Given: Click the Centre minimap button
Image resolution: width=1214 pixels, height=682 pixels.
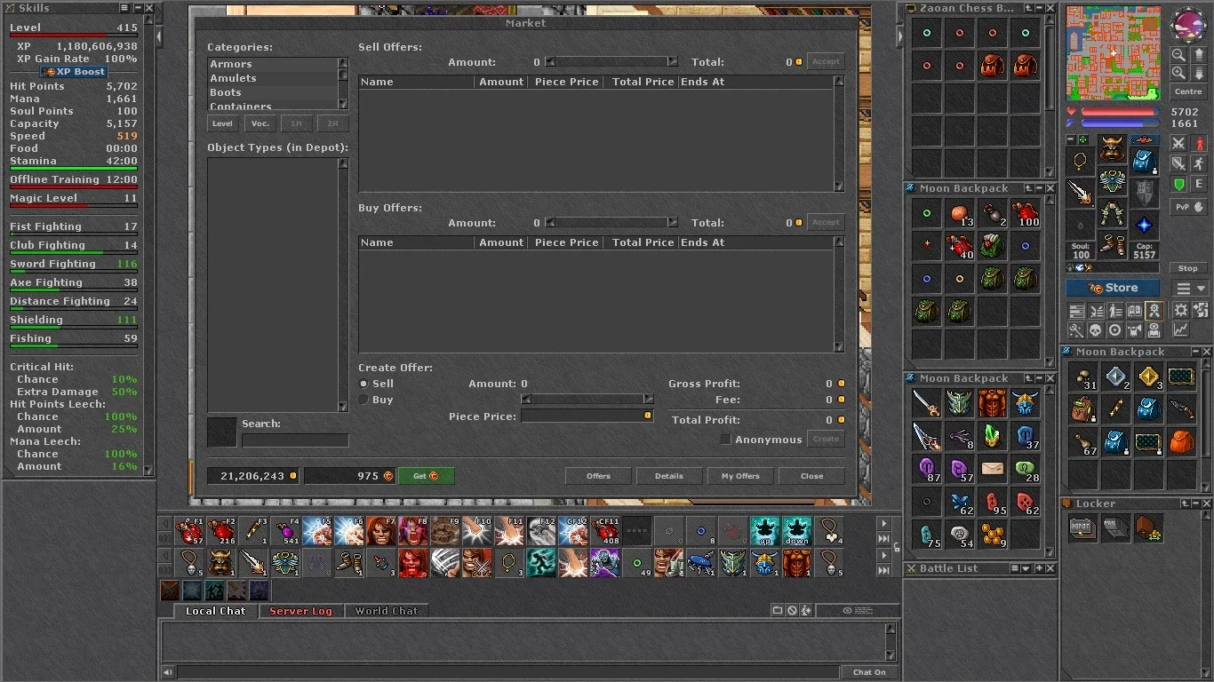Looking at the screenshot, I should point(1187,91).
